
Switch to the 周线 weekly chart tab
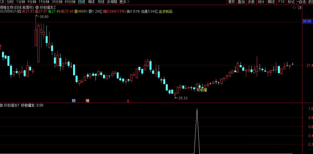coord(91,2)
